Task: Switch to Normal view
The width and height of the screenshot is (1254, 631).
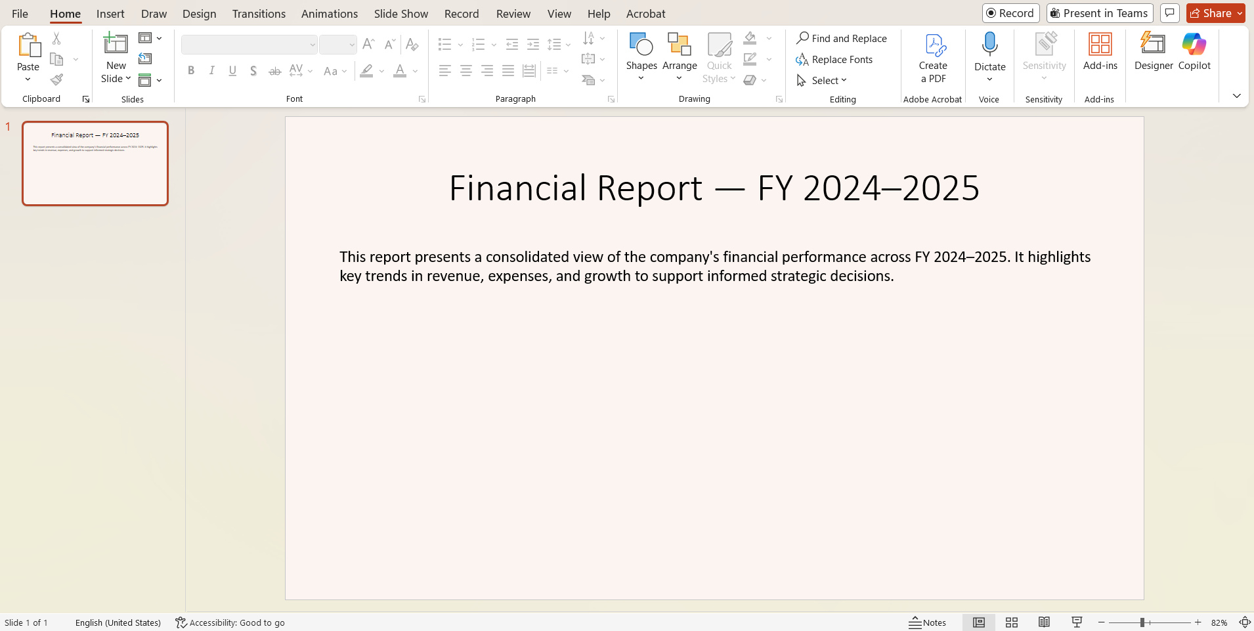Action: click(x=979, y=622)
